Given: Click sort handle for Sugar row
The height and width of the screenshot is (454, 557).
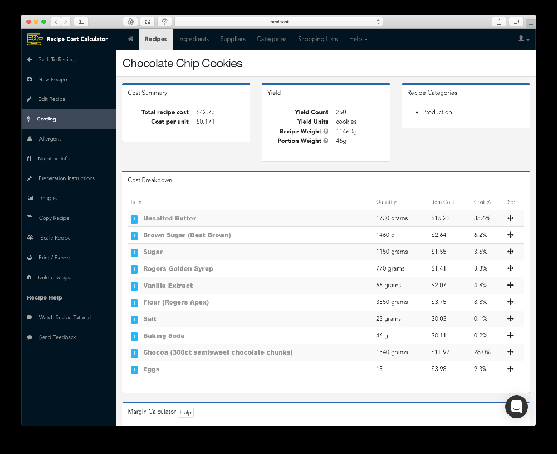Looking at the screenshot, I should click(510, 252).
